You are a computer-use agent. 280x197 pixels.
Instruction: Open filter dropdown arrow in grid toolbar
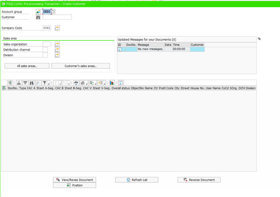(x=49, y=84)
